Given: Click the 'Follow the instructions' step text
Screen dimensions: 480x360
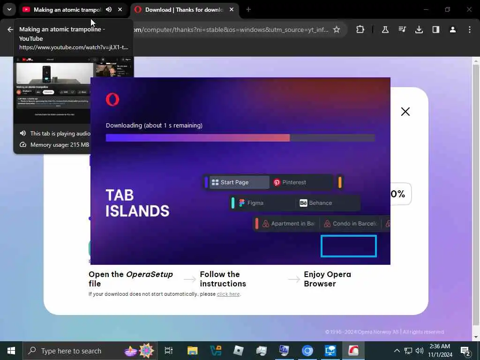Looking at the screenshot, I should click(223, 279).
